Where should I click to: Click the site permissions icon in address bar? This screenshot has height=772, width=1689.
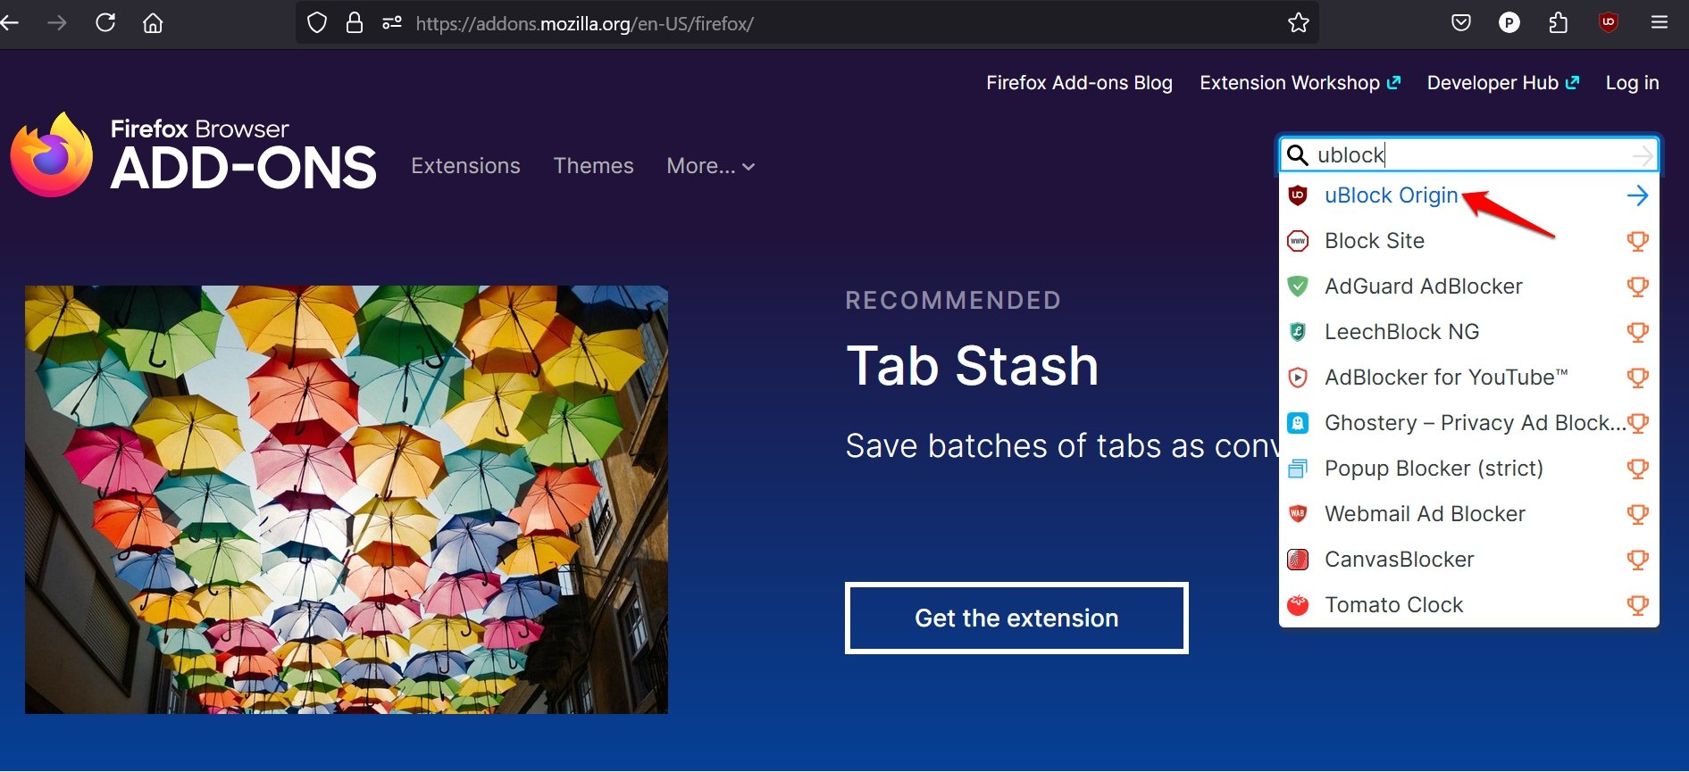click(x=391, y=22)
